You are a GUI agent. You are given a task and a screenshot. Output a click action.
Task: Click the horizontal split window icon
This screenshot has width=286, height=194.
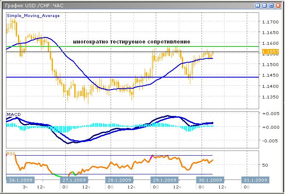click(265, 5)
